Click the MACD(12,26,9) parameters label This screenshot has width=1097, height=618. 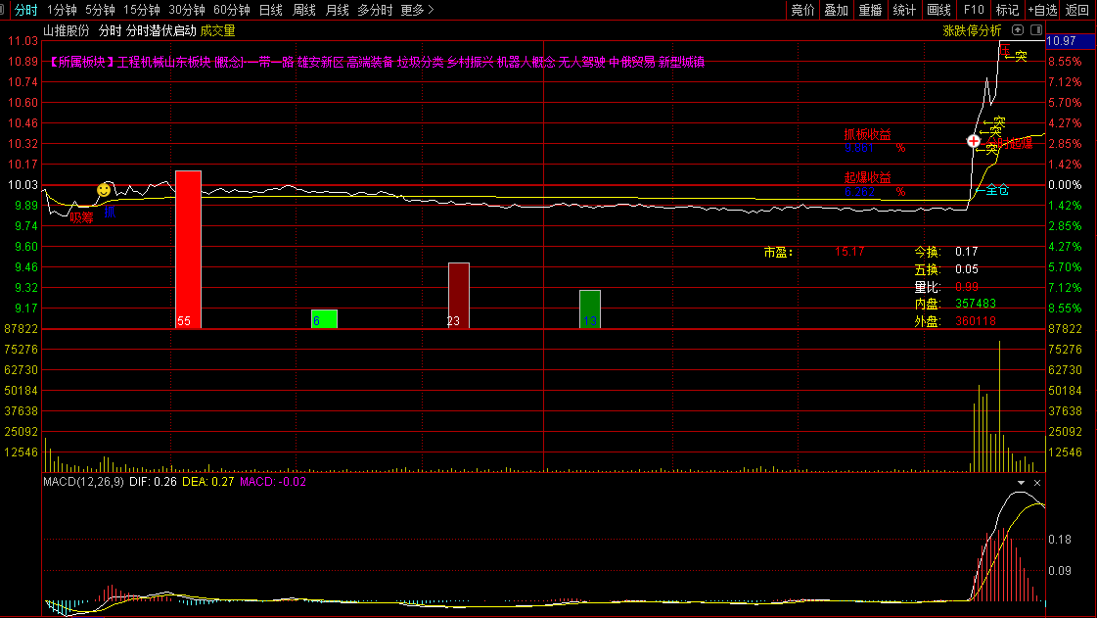pos(83,482)
